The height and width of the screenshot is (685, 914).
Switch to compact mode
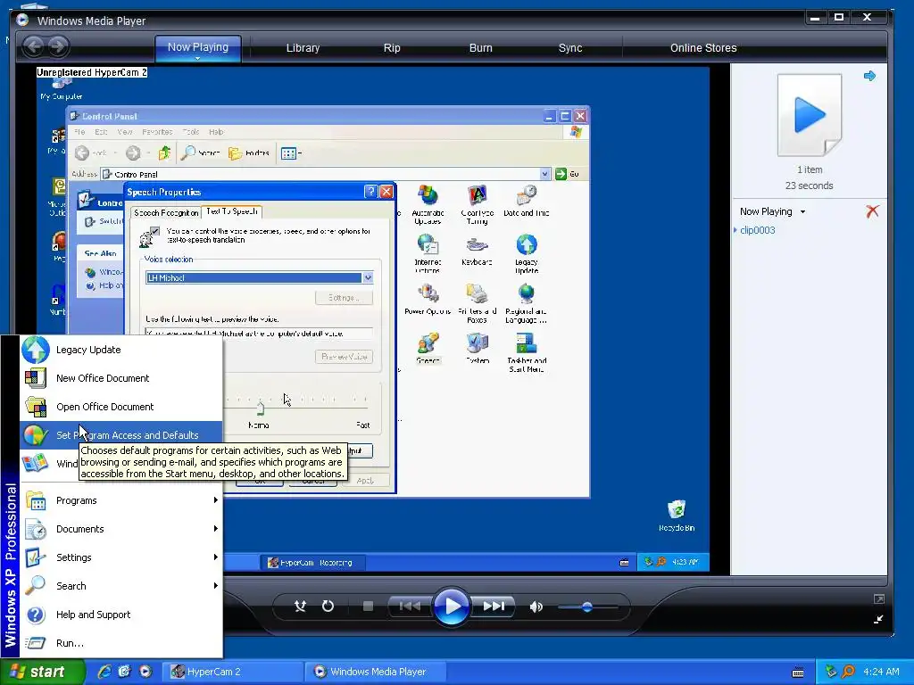pos(878,619)
